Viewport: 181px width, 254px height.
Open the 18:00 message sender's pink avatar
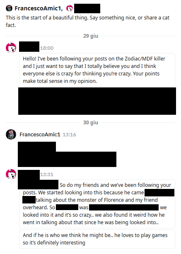(11, 48)
